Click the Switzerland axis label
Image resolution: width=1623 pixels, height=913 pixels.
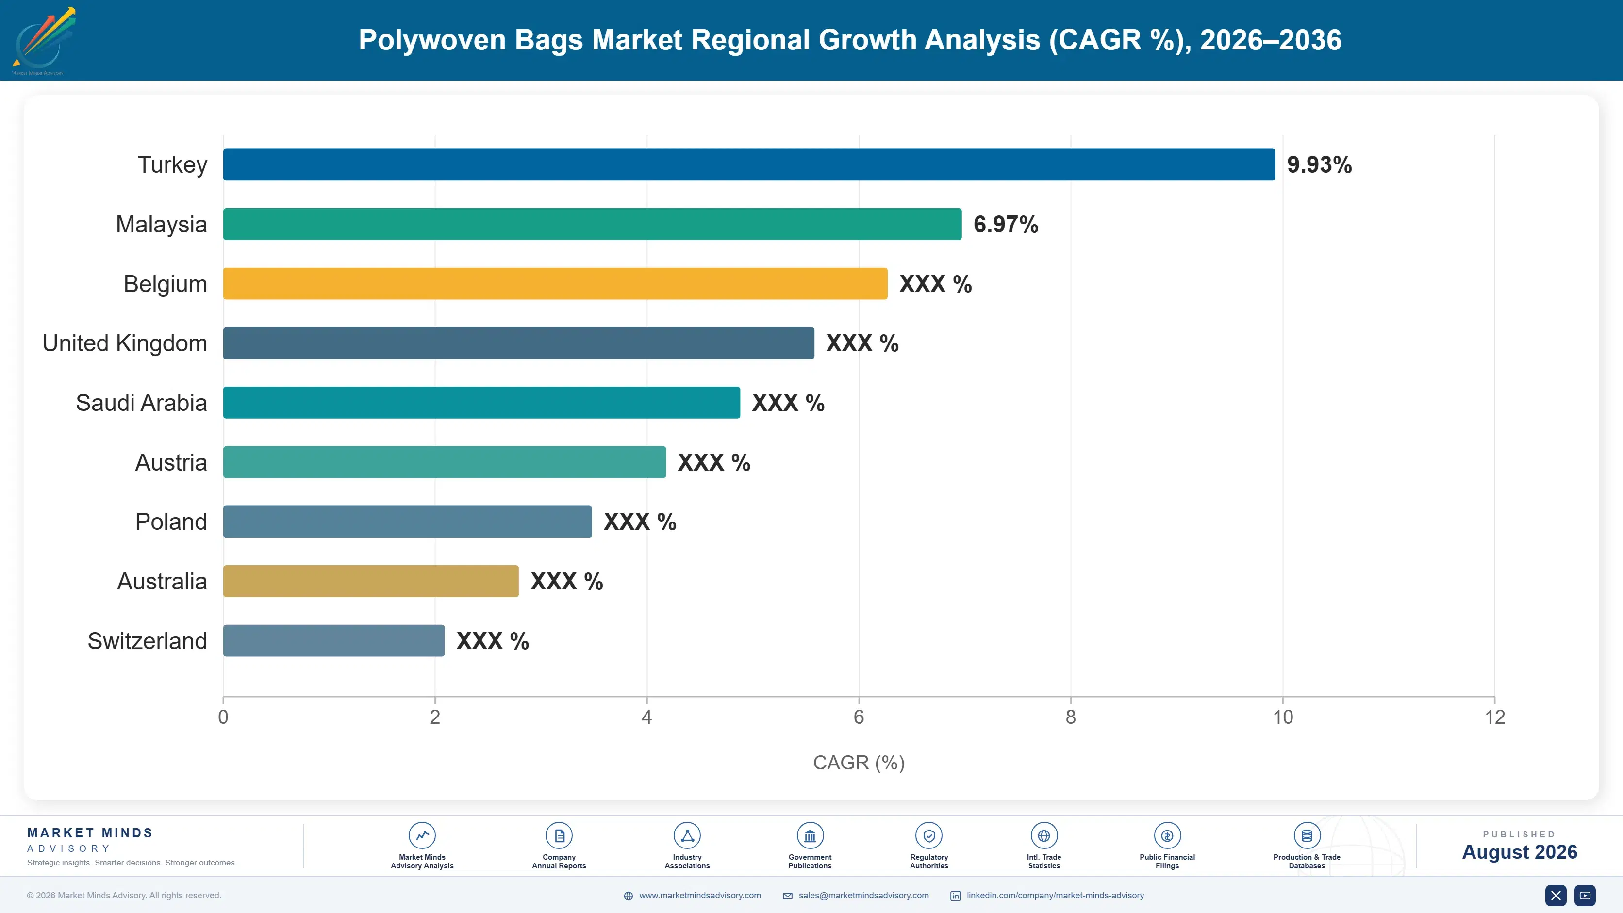[x=147, y=641]
